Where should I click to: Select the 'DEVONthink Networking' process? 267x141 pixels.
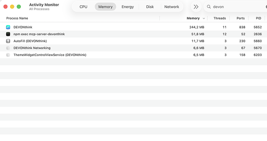tap(32, 48)
